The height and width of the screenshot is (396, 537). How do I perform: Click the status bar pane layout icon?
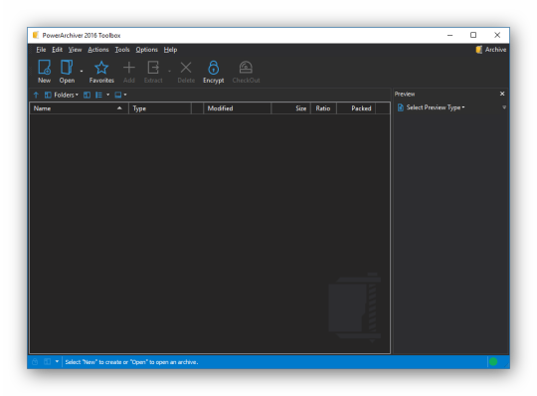(48, 362)
